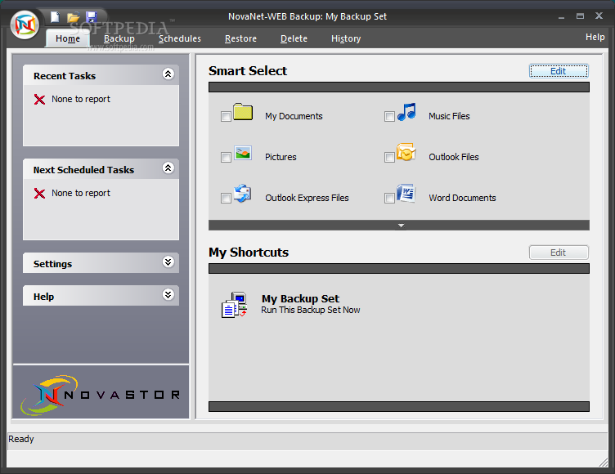The width and height of the screenshot is (615, 474).
Task: Click the Recent Tasks header text
Action: [65, 76]
